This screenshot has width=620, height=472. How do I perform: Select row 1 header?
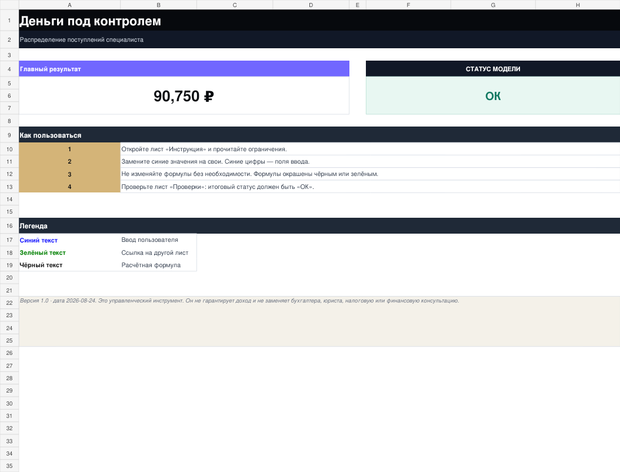click(x=9, y=20)
